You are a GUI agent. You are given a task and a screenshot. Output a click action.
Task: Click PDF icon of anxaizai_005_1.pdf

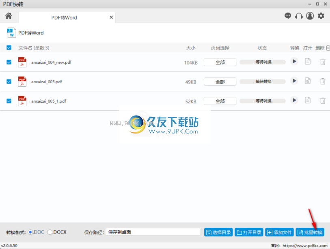(x=22, y=101)
